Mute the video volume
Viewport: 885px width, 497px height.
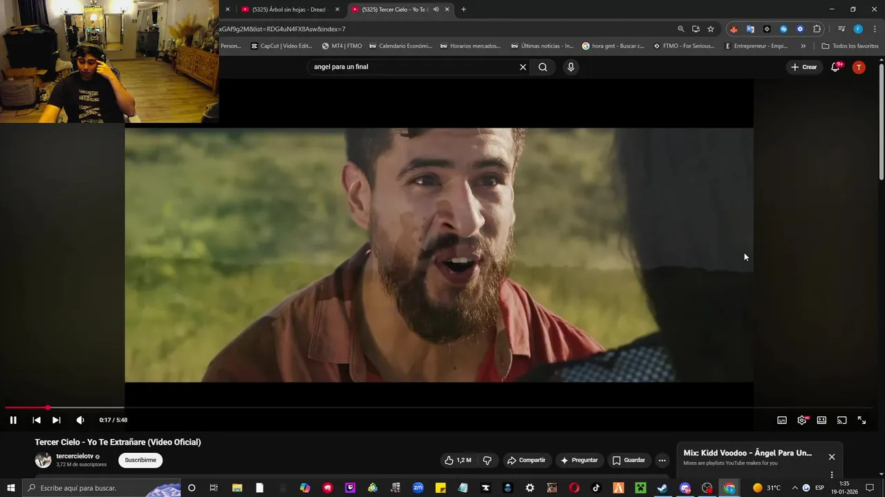(80, 420)
